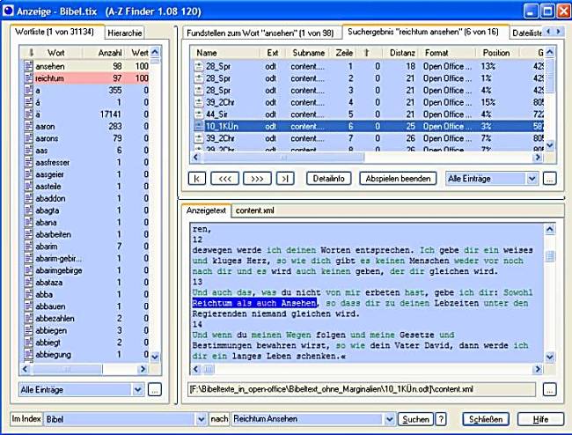
Task: Click the file icon of selected result 10_1Kün
Action: (199, 126)
